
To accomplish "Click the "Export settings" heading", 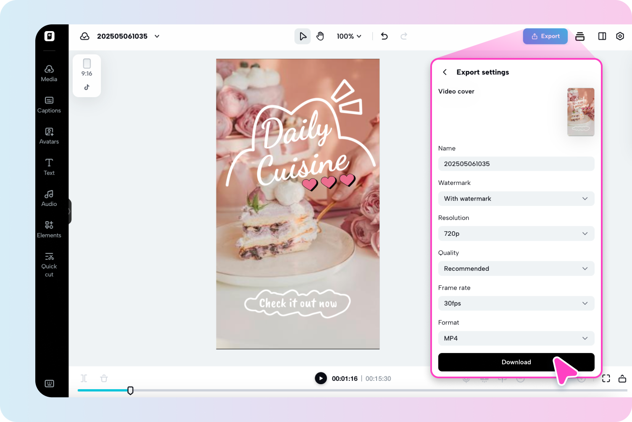I will (483, 72).
